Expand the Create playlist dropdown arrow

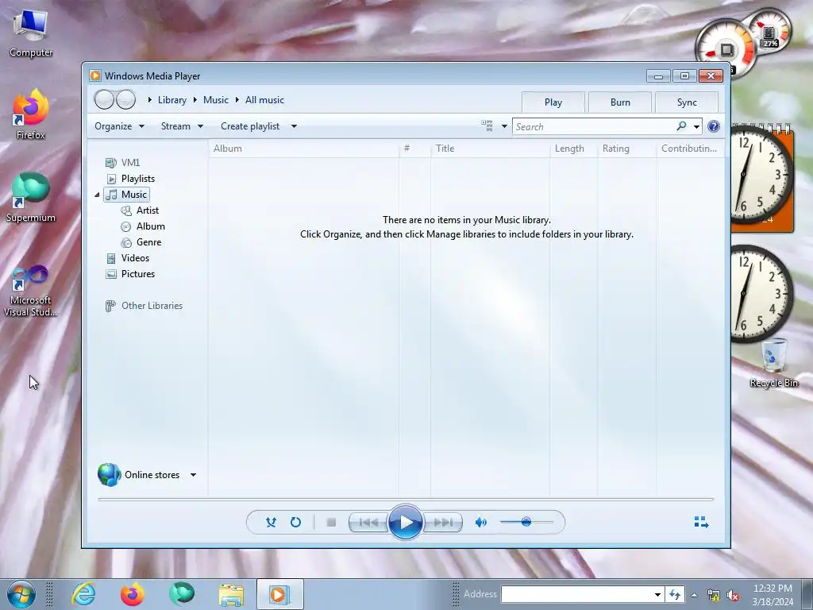294,126
